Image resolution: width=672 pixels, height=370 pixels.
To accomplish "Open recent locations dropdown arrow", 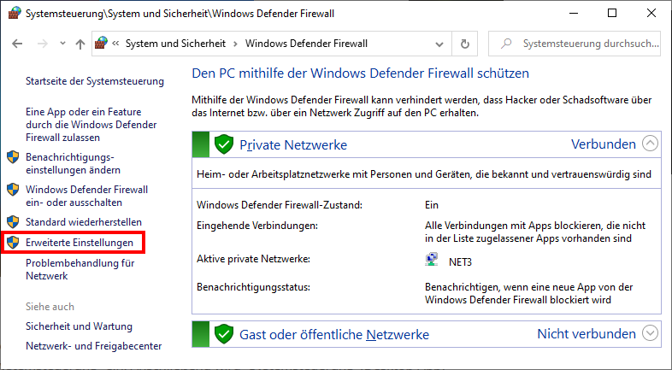I will tap(61, 44).
